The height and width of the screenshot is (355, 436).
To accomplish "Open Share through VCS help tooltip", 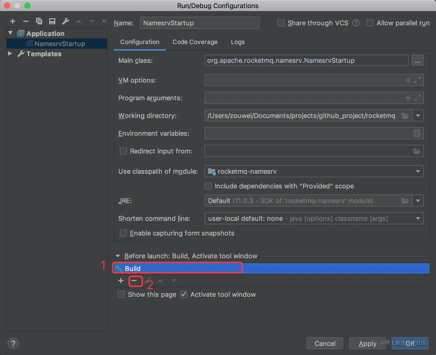I will [356, 23].
